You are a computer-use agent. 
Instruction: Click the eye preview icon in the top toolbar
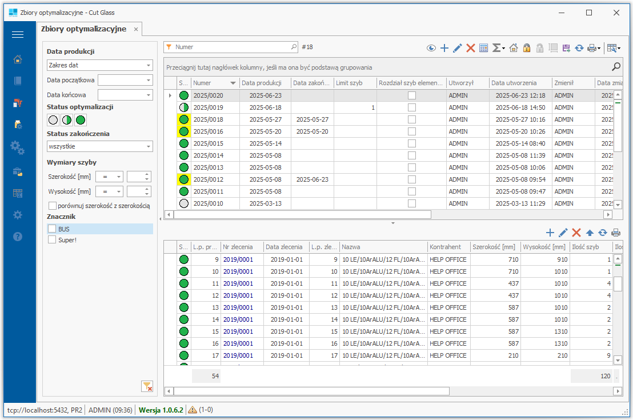coord(431,48)
